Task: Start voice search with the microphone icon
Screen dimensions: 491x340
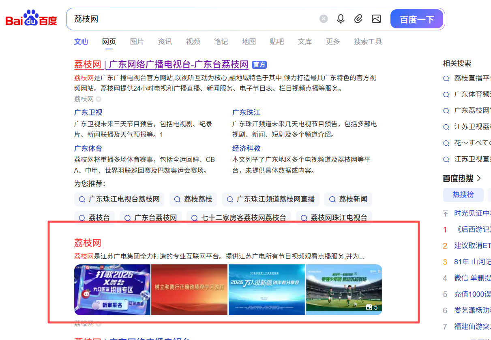Action: click(x=341, y=19)
